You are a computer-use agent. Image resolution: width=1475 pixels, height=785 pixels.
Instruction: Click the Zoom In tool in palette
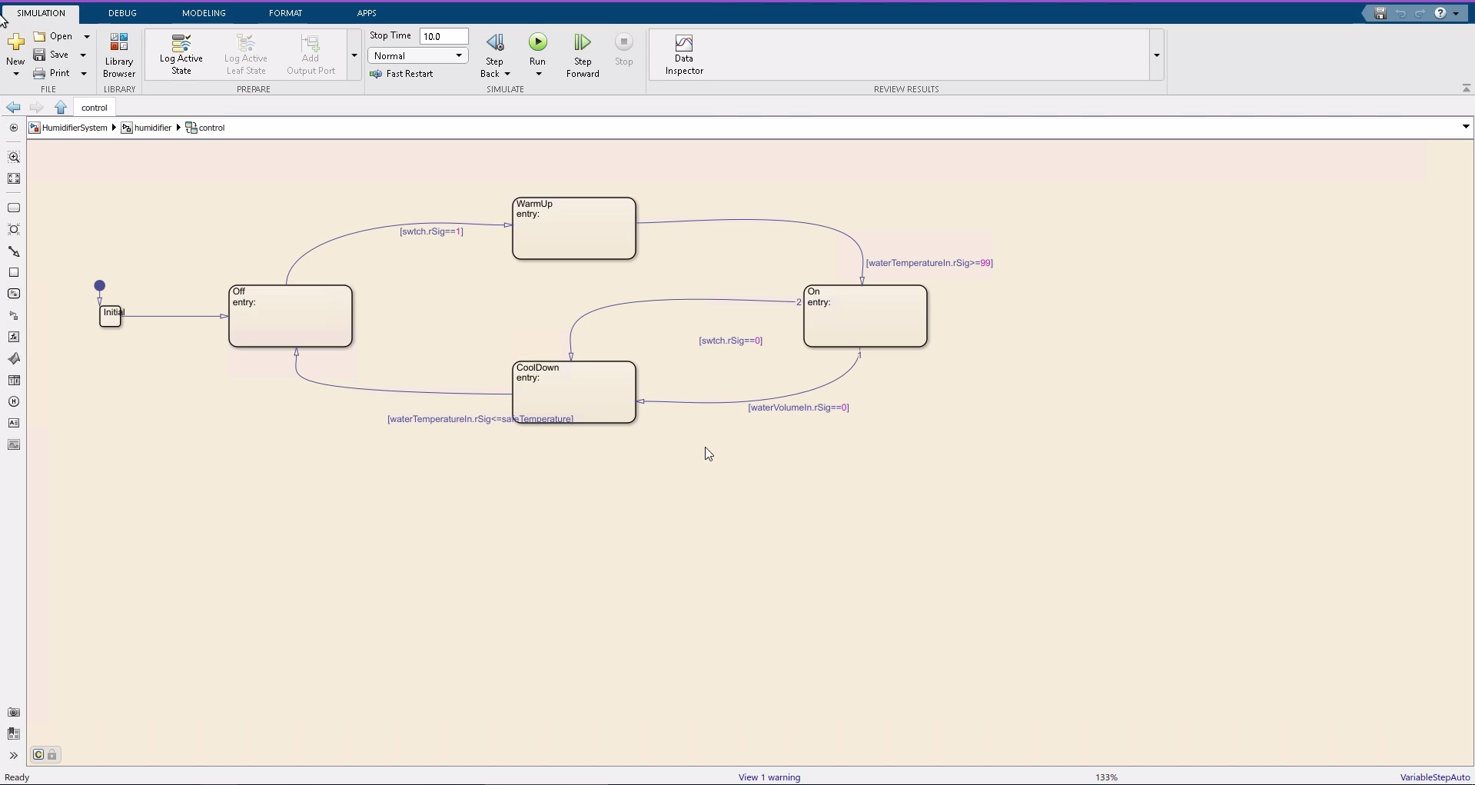point(14,158)
